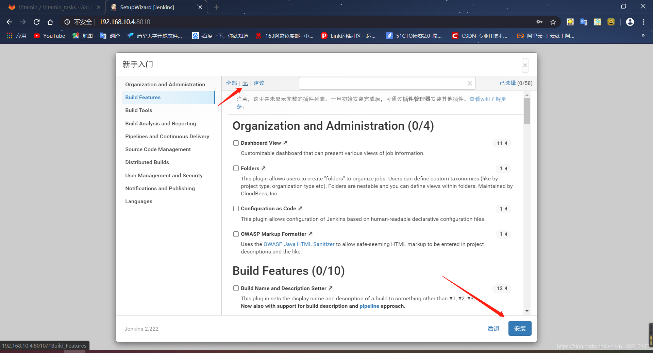Open 地图 maps bookmark
The image size is (653, 353).
click(83, 36)
